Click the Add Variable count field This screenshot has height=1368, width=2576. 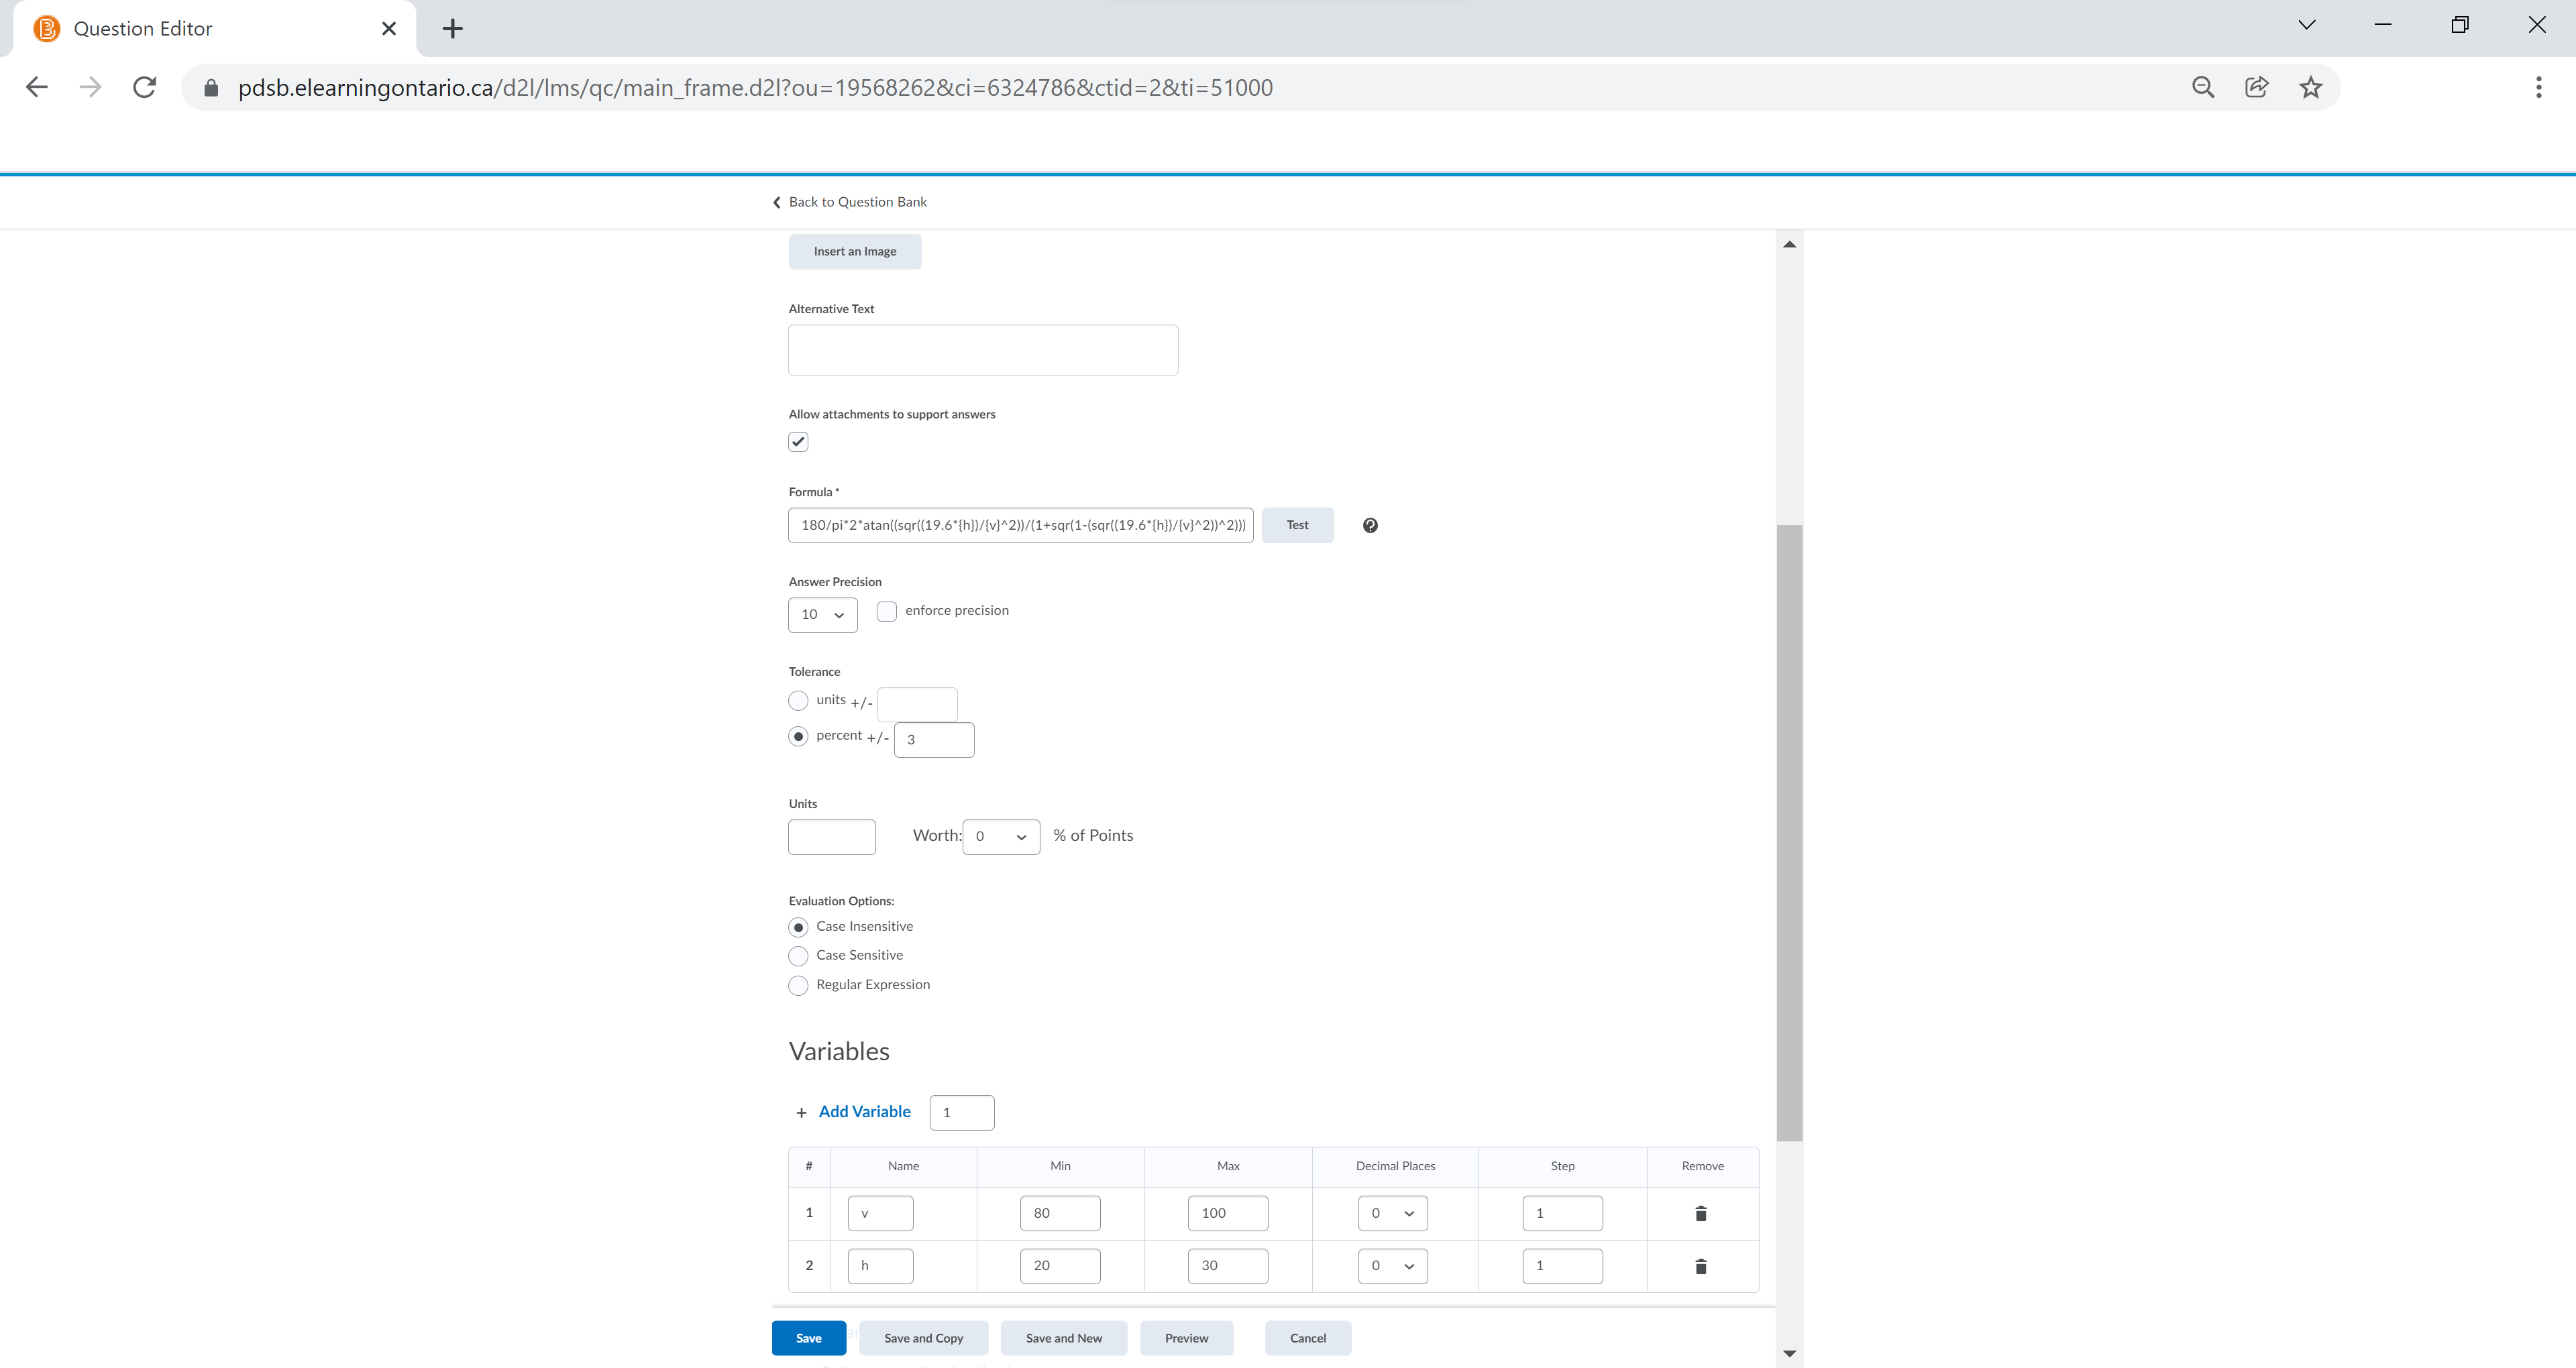(962, 1113)
